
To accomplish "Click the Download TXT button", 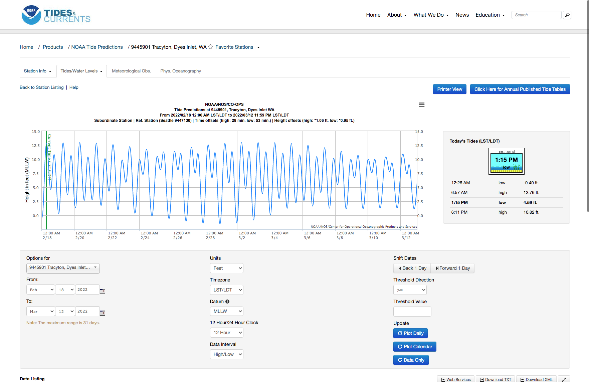I will (x=496, y=379).
